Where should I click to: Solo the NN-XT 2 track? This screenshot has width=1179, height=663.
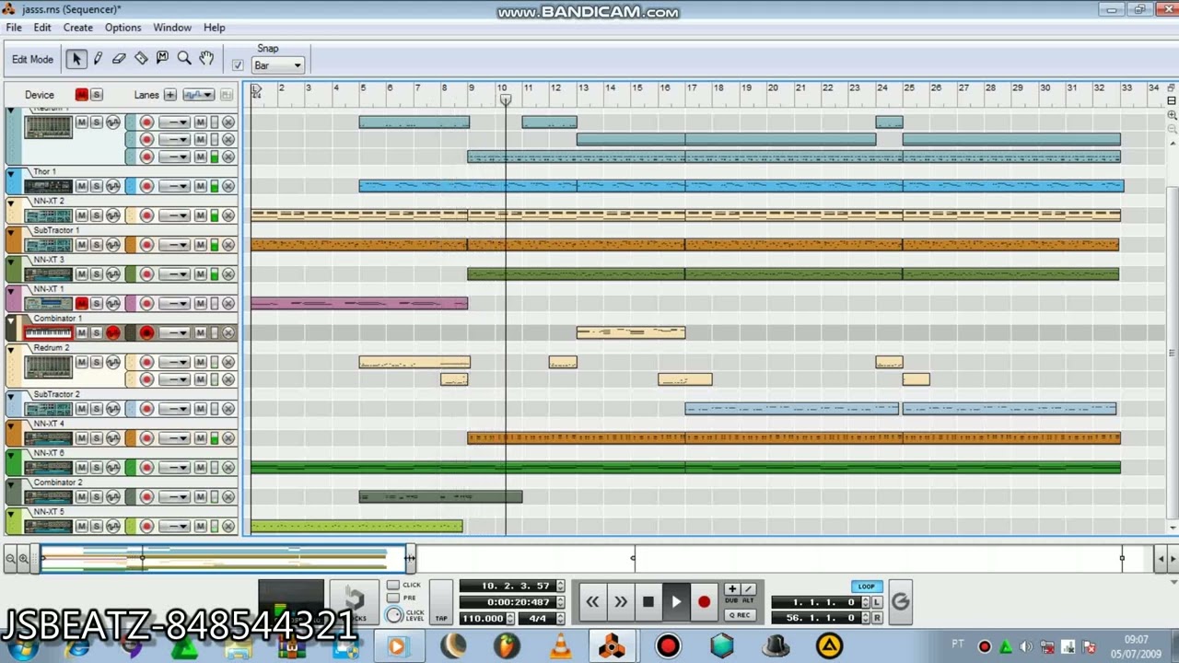point(96,215)
